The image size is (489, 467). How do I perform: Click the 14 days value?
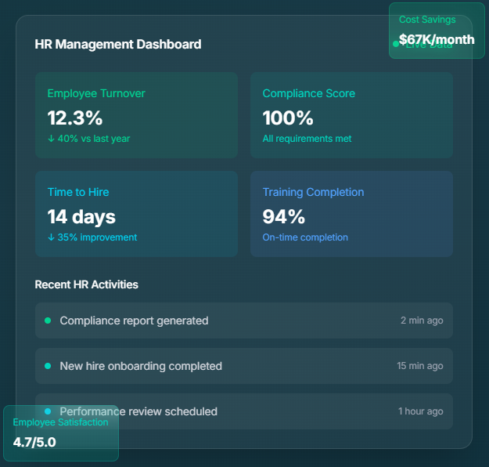click(x=81, y=217)
